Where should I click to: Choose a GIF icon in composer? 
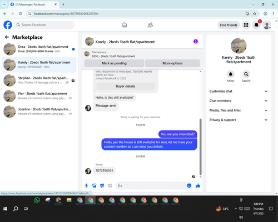point(110,185)
